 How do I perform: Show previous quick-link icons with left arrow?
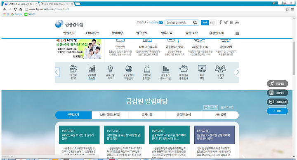point(57,72)
